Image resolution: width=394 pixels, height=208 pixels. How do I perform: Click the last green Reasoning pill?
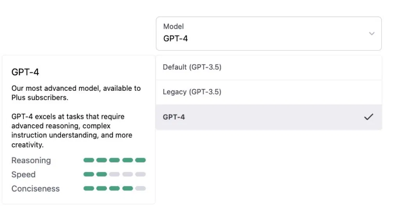[x=140, y=160]
